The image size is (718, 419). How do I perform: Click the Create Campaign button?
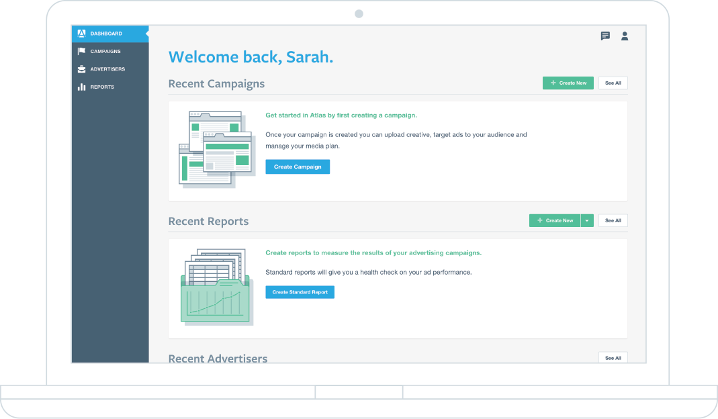click(x=298, y=167)
